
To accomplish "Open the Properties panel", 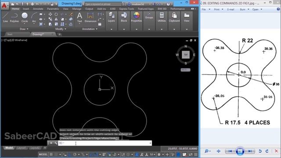I will pyautogui.click(x=137, y=18).
